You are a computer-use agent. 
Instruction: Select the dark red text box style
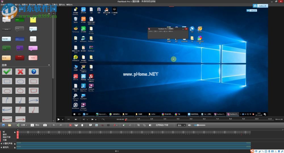[20, 58]
